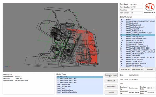
Task: Select highlighted RAPIMA,cover,back row in BOM
Action: pyautogui.click(x=138, y=35)
